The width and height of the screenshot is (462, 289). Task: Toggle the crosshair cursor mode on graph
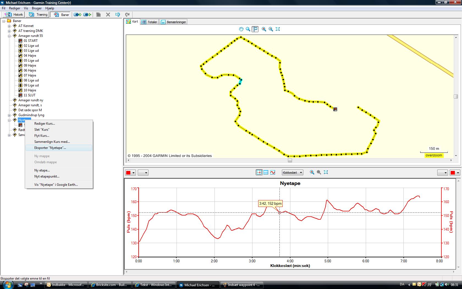point(259,173)
